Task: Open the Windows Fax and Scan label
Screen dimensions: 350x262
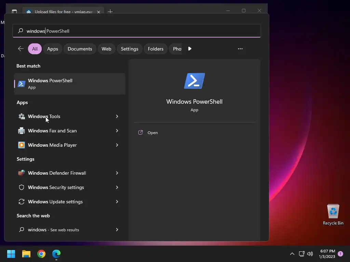Action: (52, 131)
